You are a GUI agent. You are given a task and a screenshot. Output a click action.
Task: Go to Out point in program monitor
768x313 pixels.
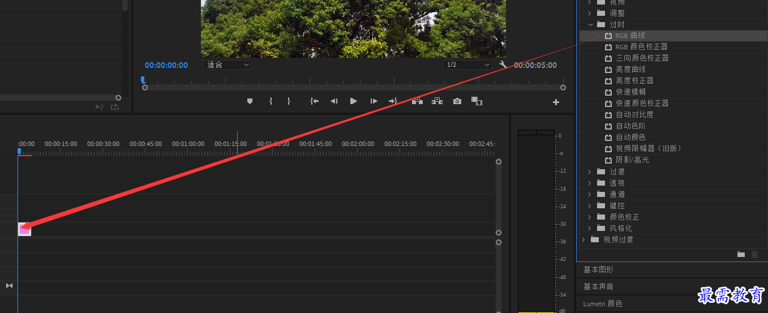[x=393, y=101]
